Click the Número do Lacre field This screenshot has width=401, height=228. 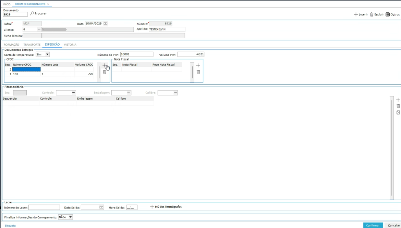44,207
